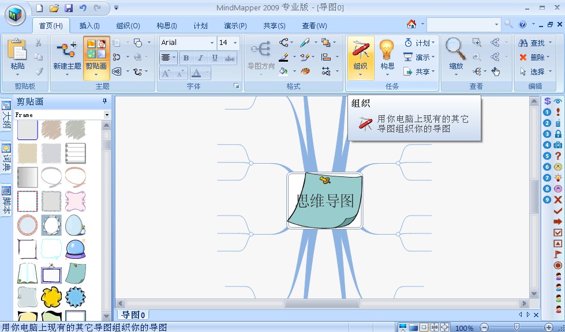
Task: Open the font name Arial dropdown
Action: pyautogui.click(x=212, y=43)
